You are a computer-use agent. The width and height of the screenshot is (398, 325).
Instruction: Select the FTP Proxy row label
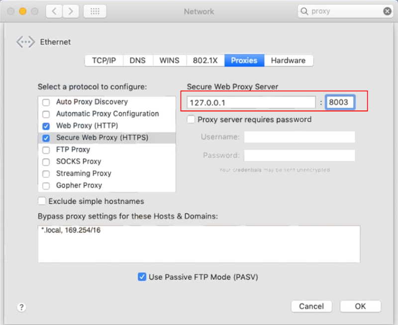point(73,149)
